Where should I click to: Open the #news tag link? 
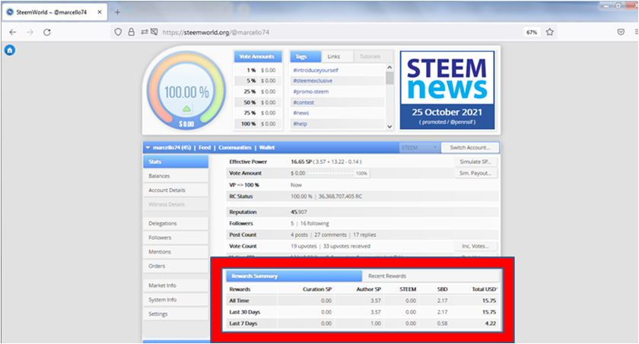click(x=301, y=113)
